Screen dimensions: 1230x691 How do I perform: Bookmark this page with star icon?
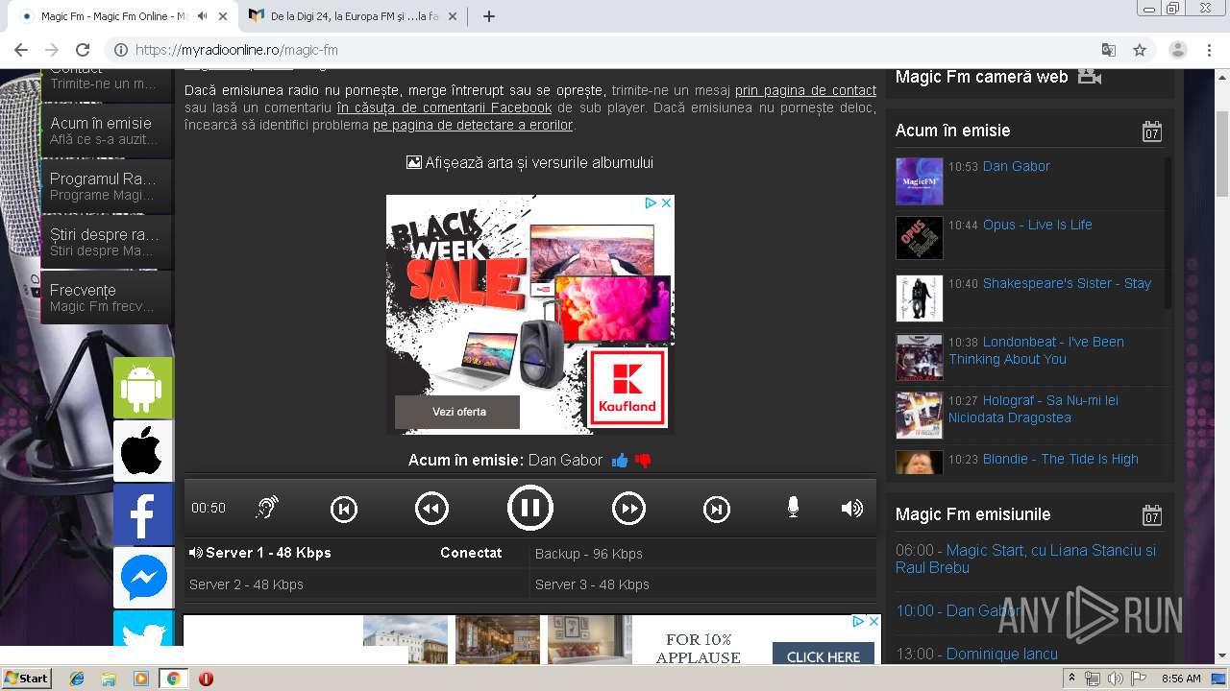(1140, 50)
